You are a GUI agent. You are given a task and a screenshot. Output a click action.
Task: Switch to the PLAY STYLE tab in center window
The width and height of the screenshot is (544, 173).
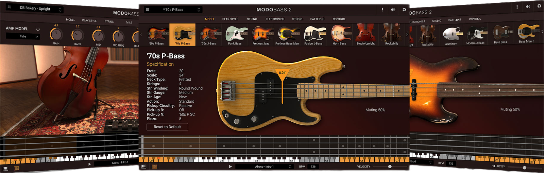click(x=230, y=19)
